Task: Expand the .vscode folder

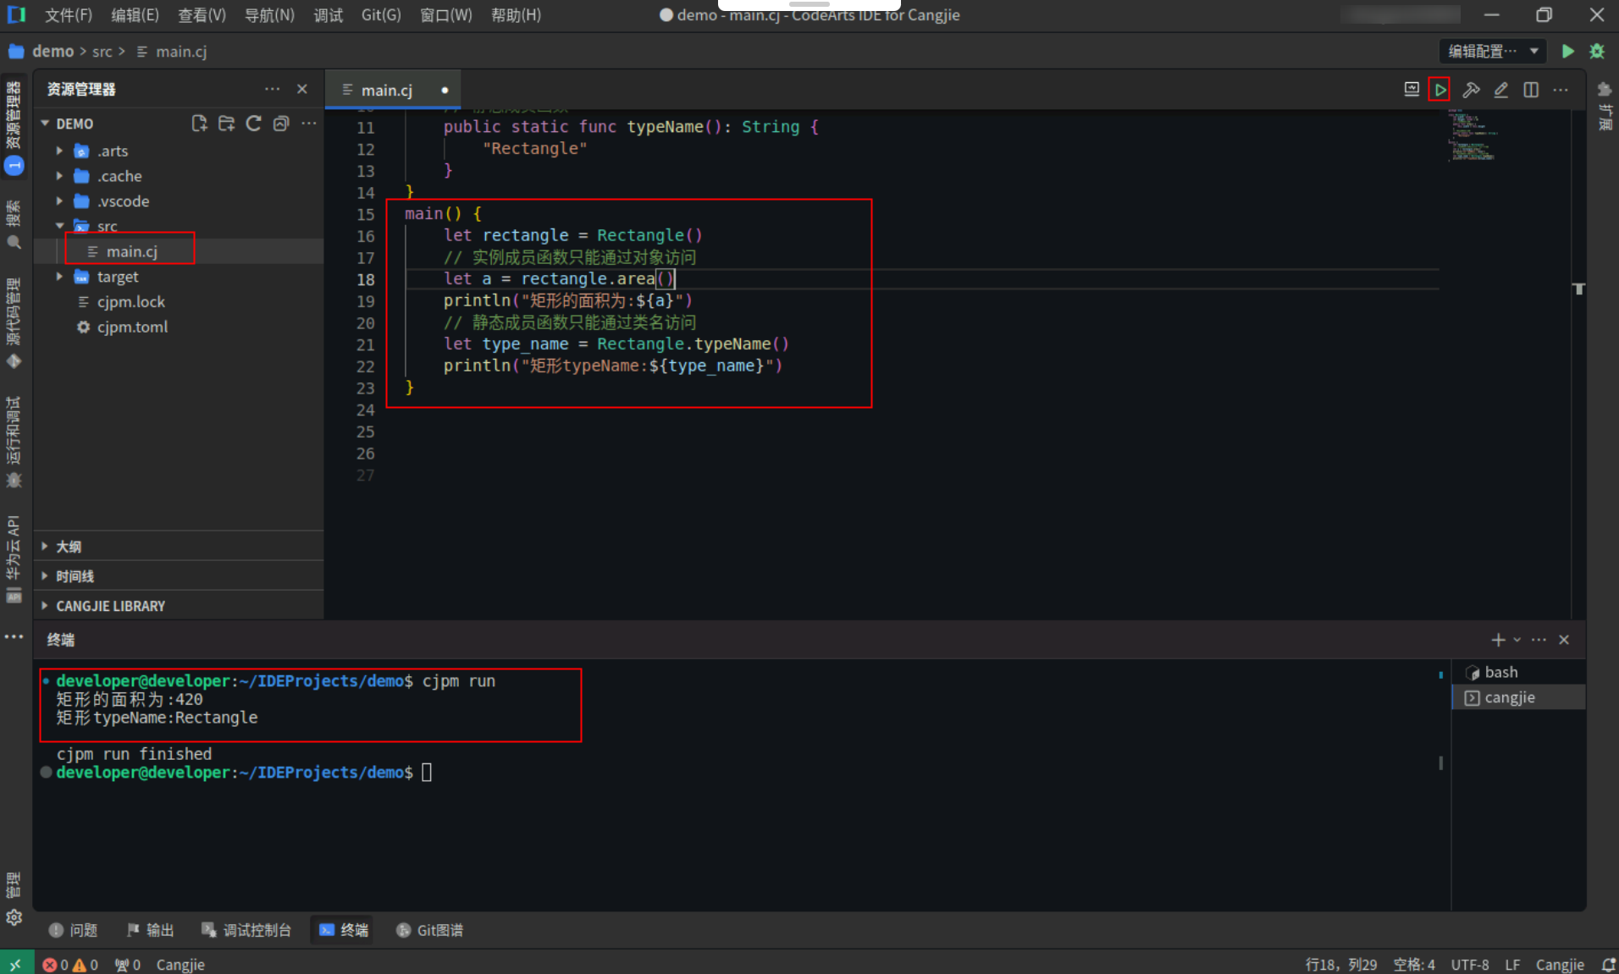Action: pos(59,201)
